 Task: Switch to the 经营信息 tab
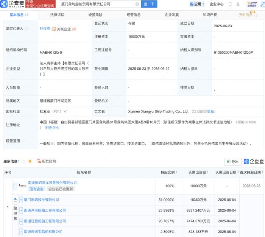pos(134,15)
